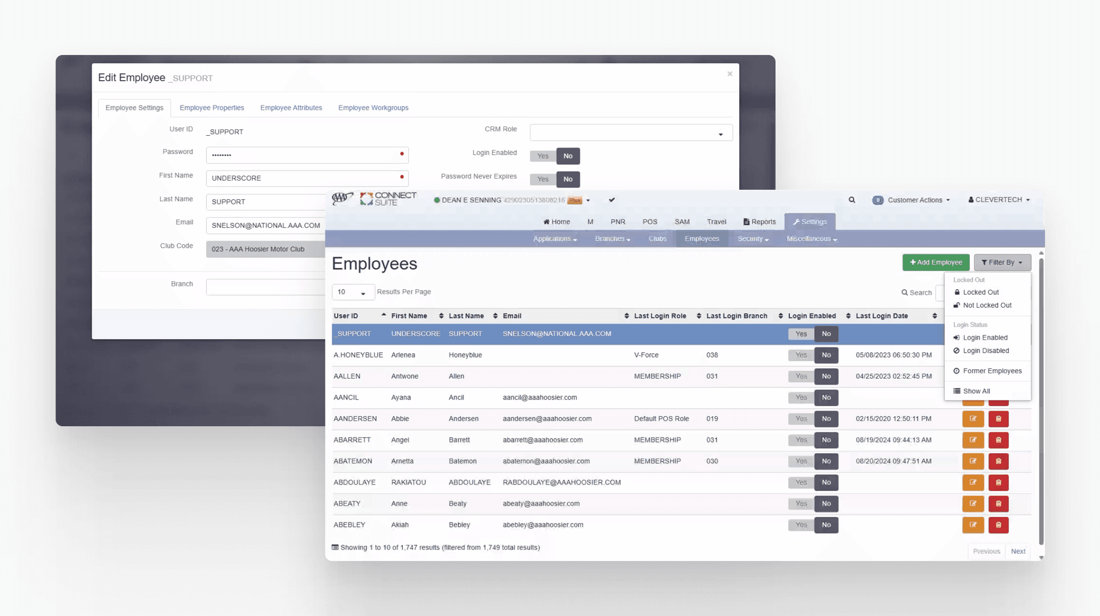This screenshot has width=1100, height=616.
Task: Click the Add Employee button
Action: (935, 262)
